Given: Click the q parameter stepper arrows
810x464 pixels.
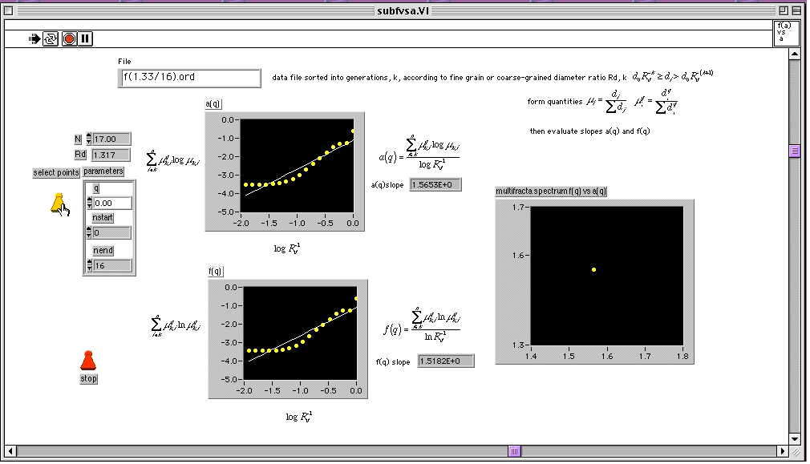Looking at the screenshot, I should tap(89, 204).
